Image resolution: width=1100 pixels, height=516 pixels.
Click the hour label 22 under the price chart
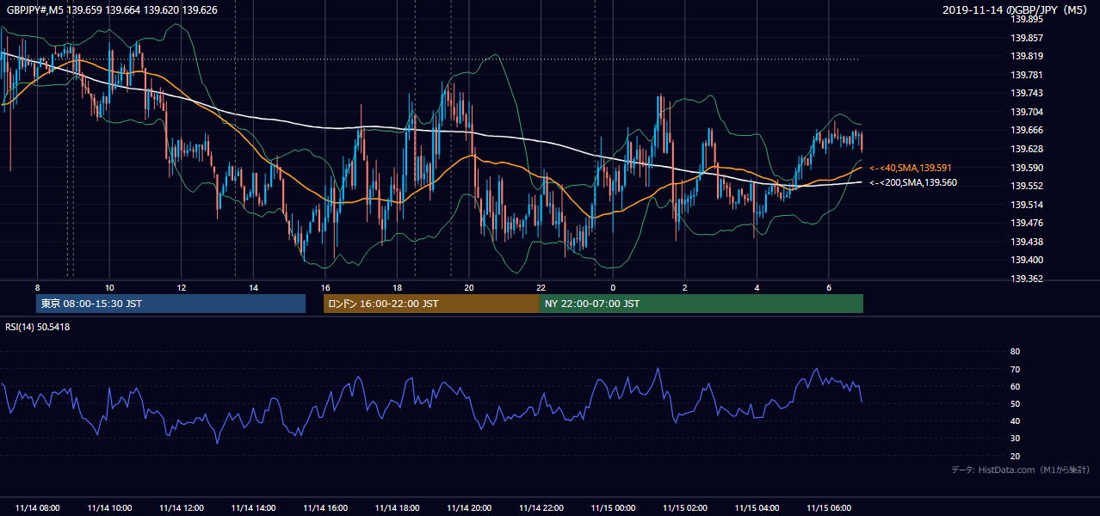coord(541,287)
